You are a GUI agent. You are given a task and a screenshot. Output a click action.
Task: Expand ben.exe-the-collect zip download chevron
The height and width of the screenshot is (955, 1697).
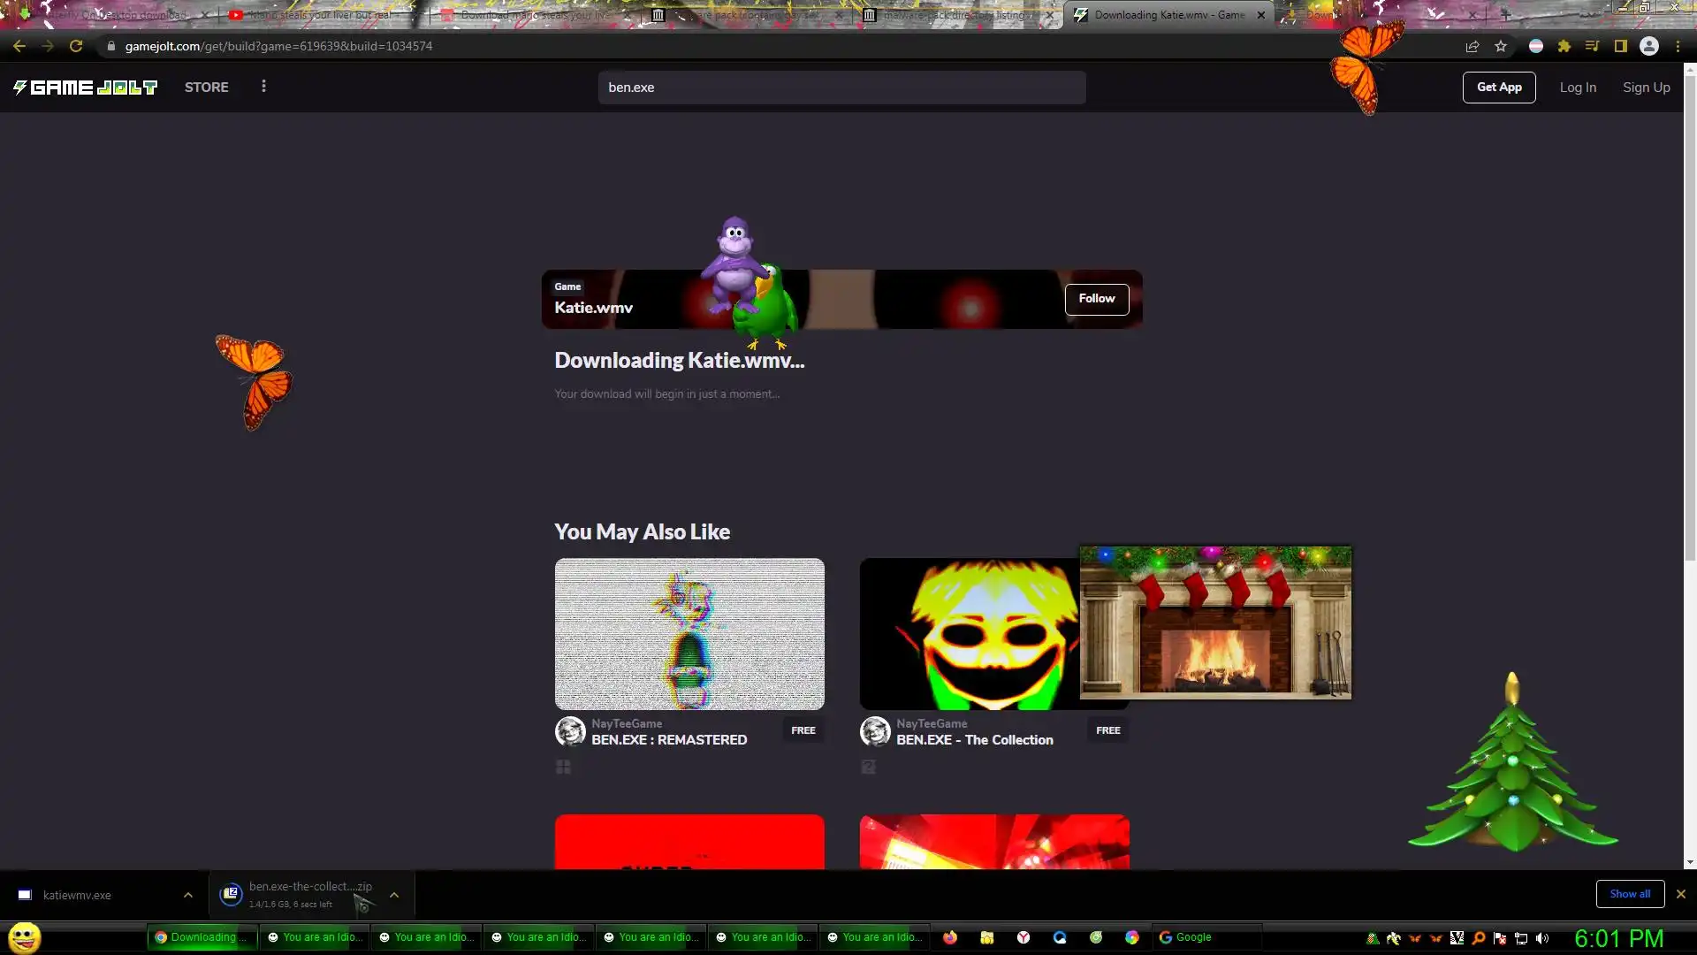click(x=394, y=895)
